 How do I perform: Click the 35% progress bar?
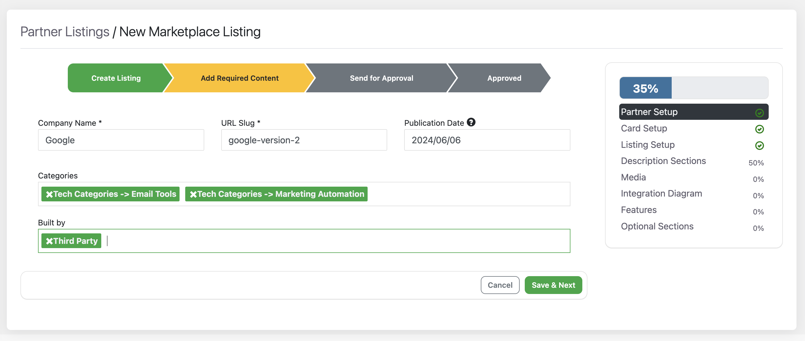tap(694, 88)
